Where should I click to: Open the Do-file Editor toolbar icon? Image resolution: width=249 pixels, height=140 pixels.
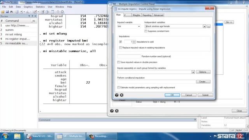[x=35, y=12]
